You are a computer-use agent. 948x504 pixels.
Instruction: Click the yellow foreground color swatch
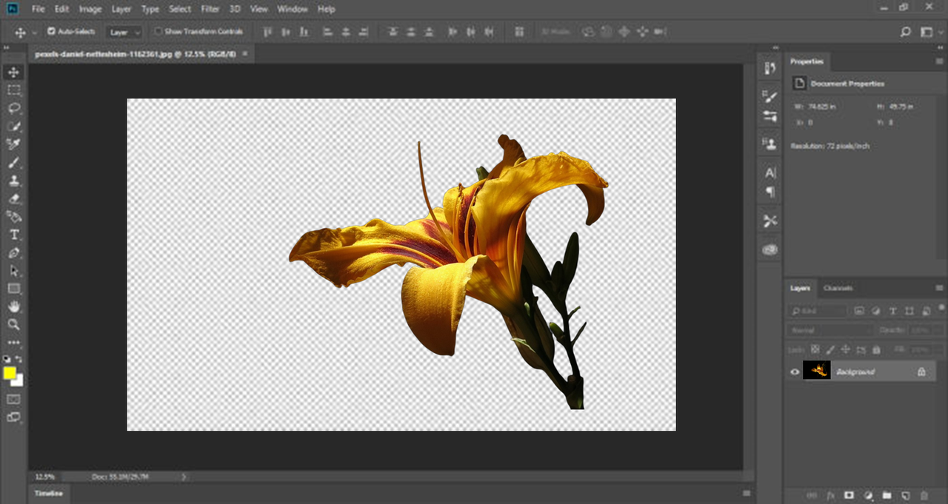pos(10,373)
